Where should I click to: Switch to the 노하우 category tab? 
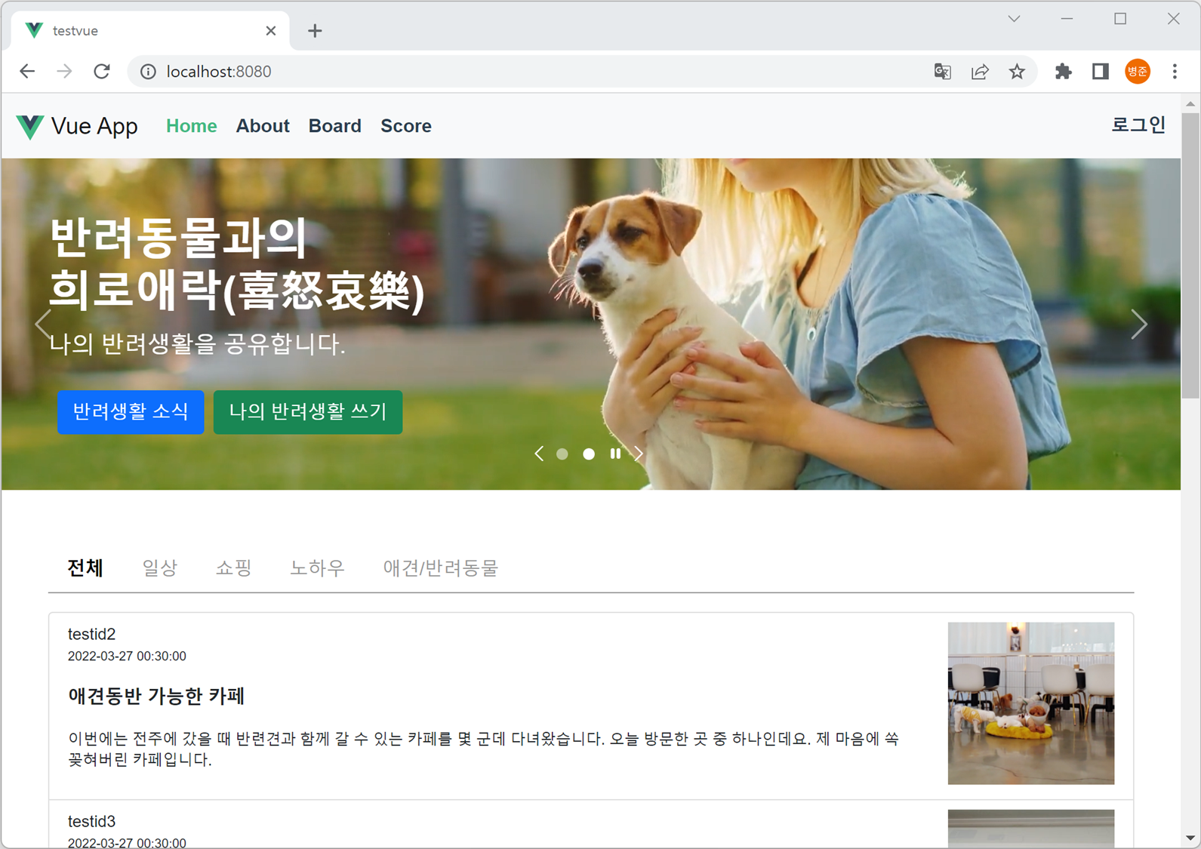tap(317, 568)
